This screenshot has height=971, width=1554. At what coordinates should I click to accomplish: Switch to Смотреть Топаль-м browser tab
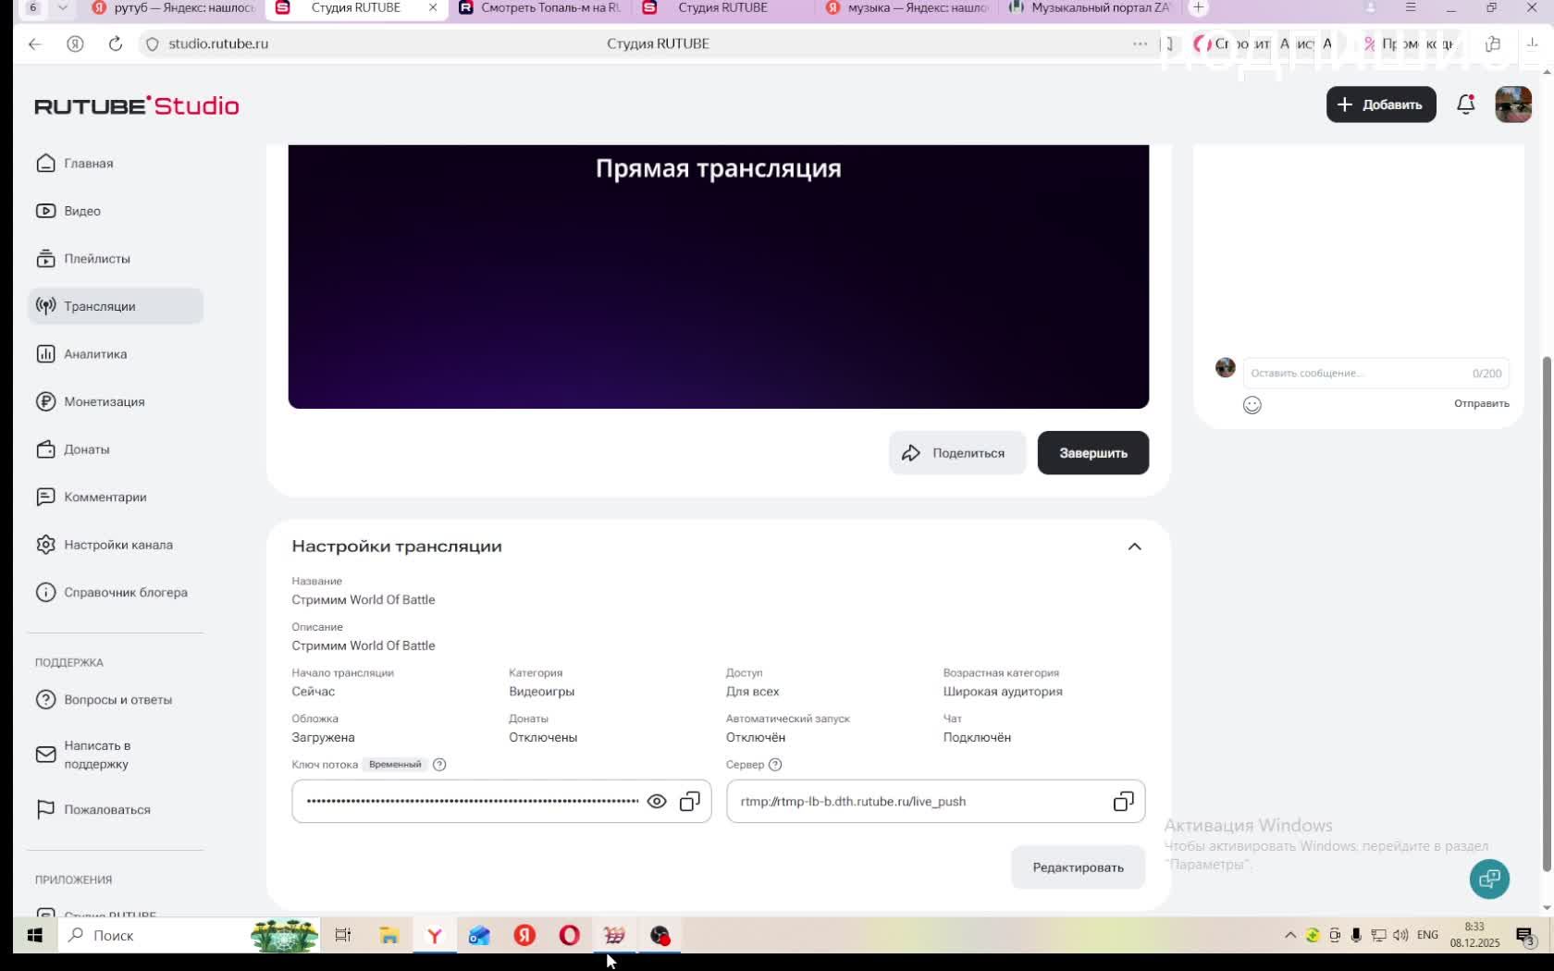[546, 8]
